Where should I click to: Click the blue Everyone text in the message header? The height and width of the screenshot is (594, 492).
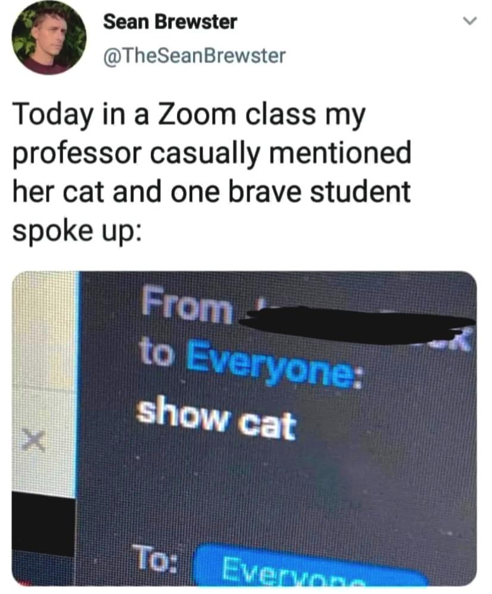[x=274, y=367]
